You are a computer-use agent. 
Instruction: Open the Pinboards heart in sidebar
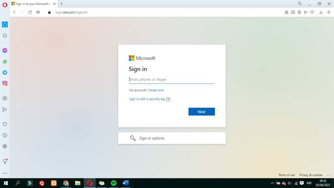coord(5,124)
